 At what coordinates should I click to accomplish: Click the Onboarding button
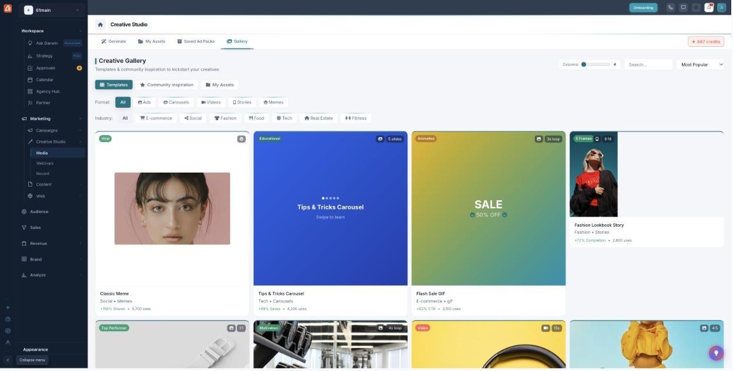tap(643, 8)
